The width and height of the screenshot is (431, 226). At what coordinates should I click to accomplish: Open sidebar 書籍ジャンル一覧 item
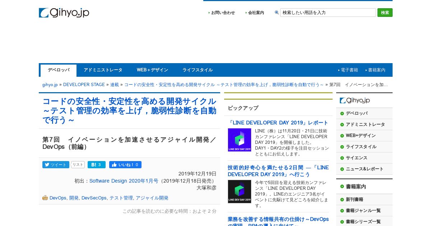coord(364,211)
